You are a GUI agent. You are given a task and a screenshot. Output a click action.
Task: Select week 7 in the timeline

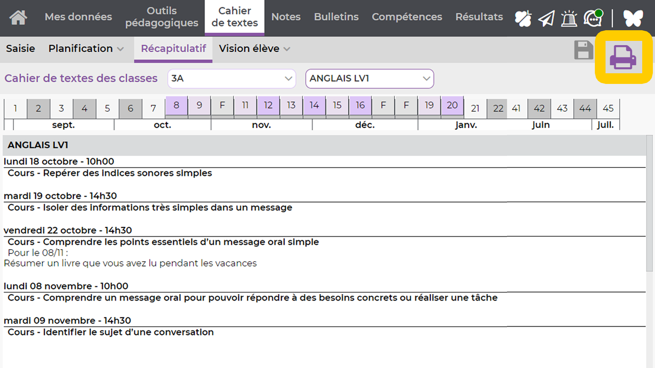[x=154, y=109]
